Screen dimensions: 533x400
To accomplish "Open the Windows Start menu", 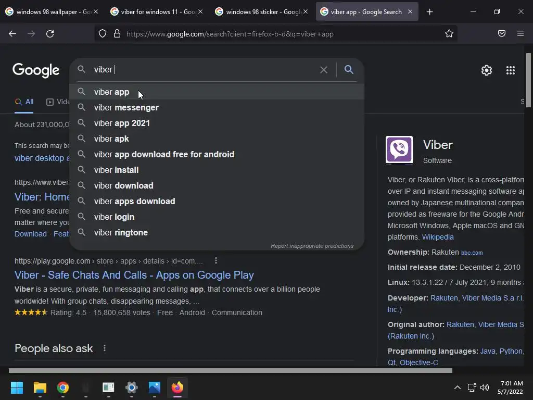I will [x=17, y=387].
